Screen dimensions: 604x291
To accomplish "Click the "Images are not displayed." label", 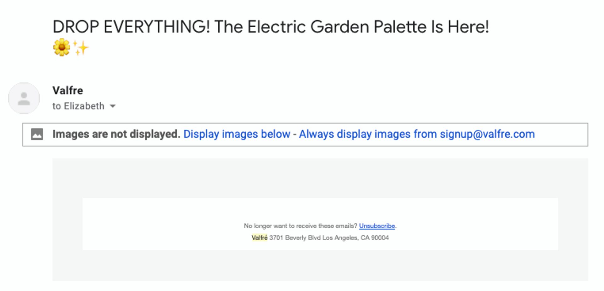I will [x=116, y=134].
